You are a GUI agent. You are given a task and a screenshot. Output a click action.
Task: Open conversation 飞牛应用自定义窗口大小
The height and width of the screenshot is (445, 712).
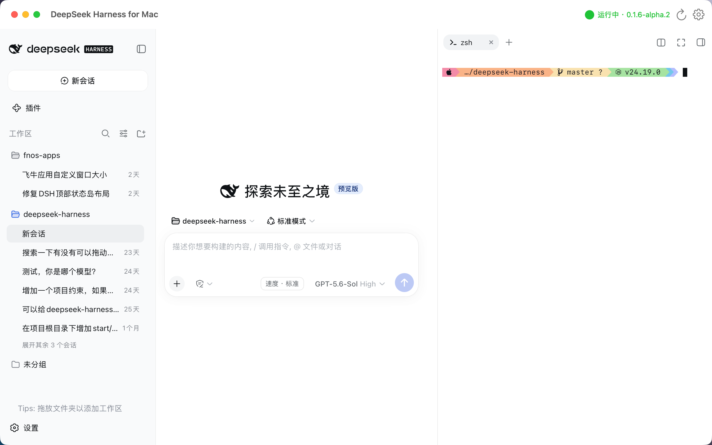[x=75, y=175]
